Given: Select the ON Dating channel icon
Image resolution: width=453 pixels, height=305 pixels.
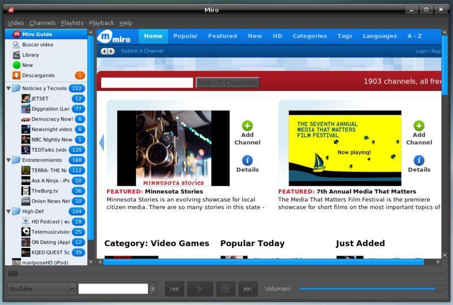Looking at the screenshot, I should tap(25, 242).
